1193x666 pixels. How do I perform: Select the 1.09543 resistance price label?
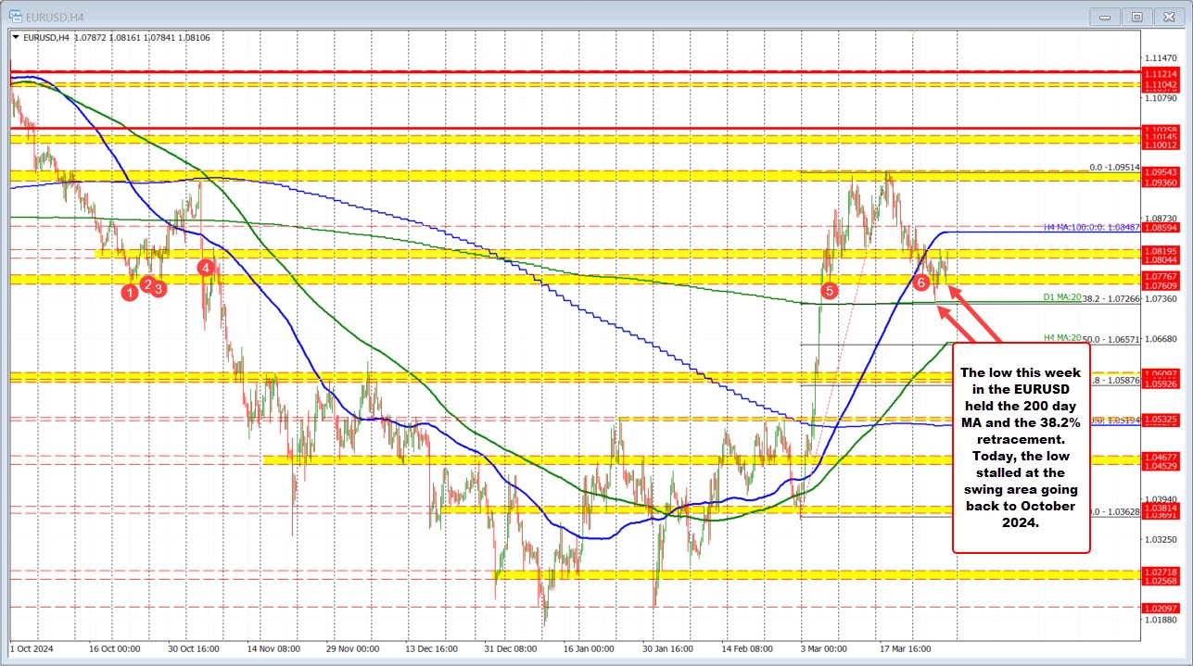click(1160, 171)
